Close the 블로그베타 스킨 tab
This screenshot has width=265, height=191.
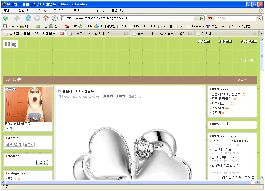[190, 33]
